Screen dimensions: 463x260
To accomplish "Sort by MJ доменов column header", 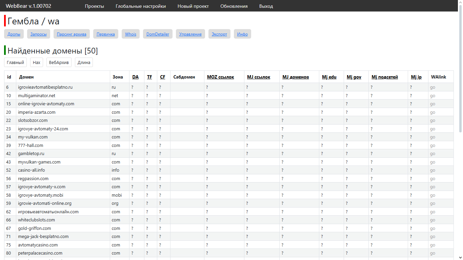I will tap(296, 77).
